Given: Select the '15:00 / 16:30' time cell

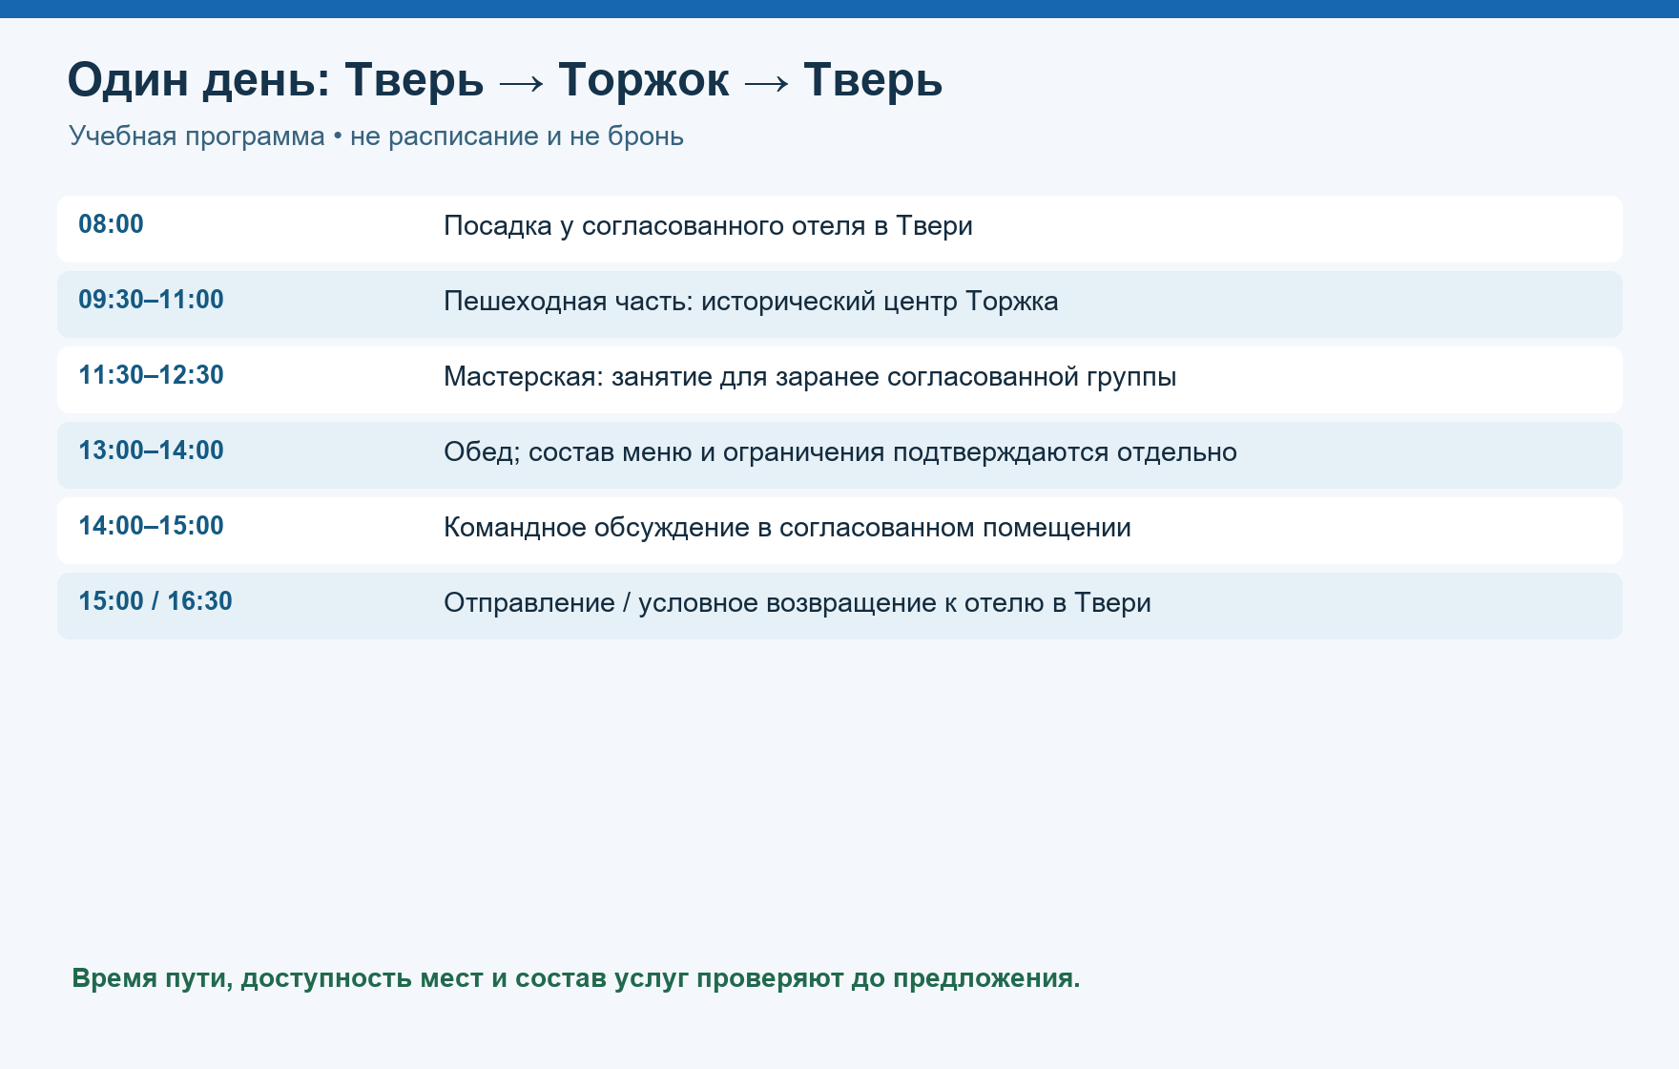Looking at the screenshot, I should [155, 601].
